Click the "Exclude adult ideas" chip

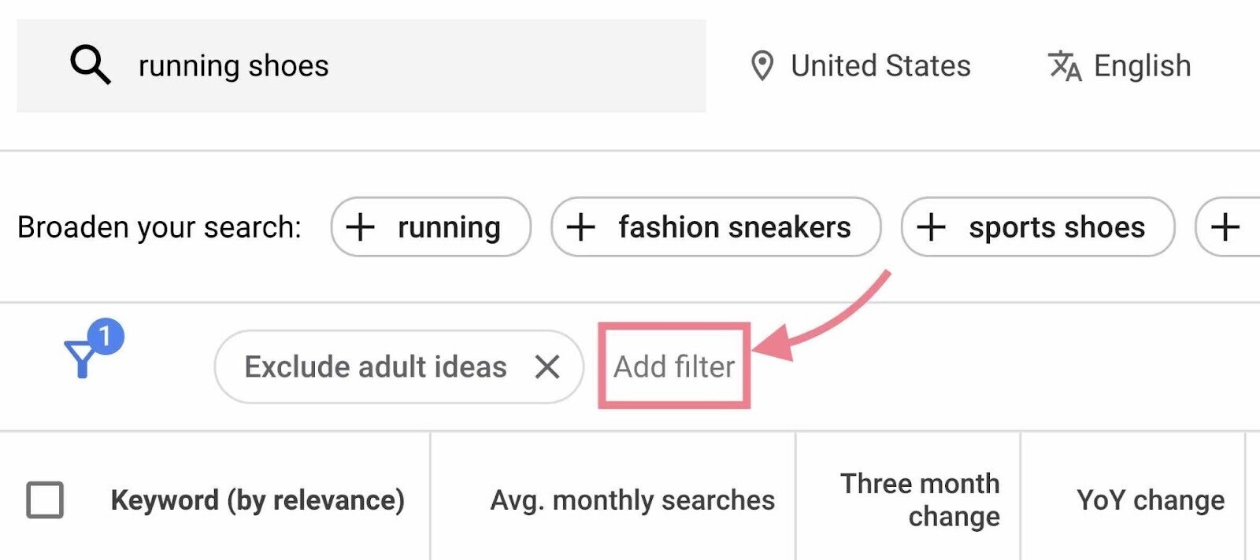[x=376, y=366]
